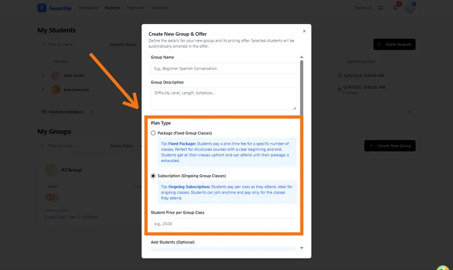Click the Invite Student button
453x270 pixels.
(x=394, y=44)
